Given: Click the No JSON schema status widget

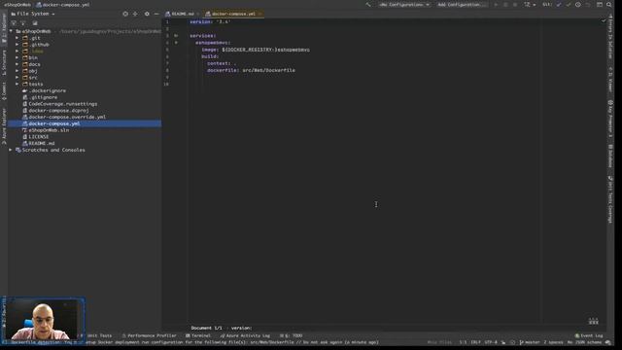Looking at the screenshot, I should pyautogui.click(x=584, y=342).
